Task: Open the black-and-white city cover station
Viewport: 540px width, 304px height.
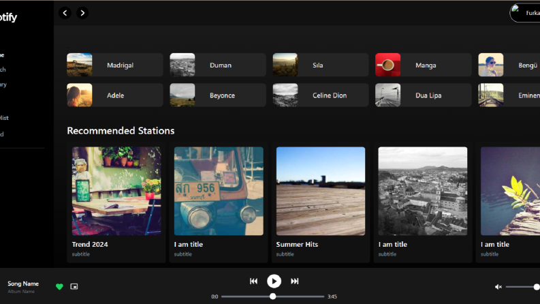Action: pos(423,192)
